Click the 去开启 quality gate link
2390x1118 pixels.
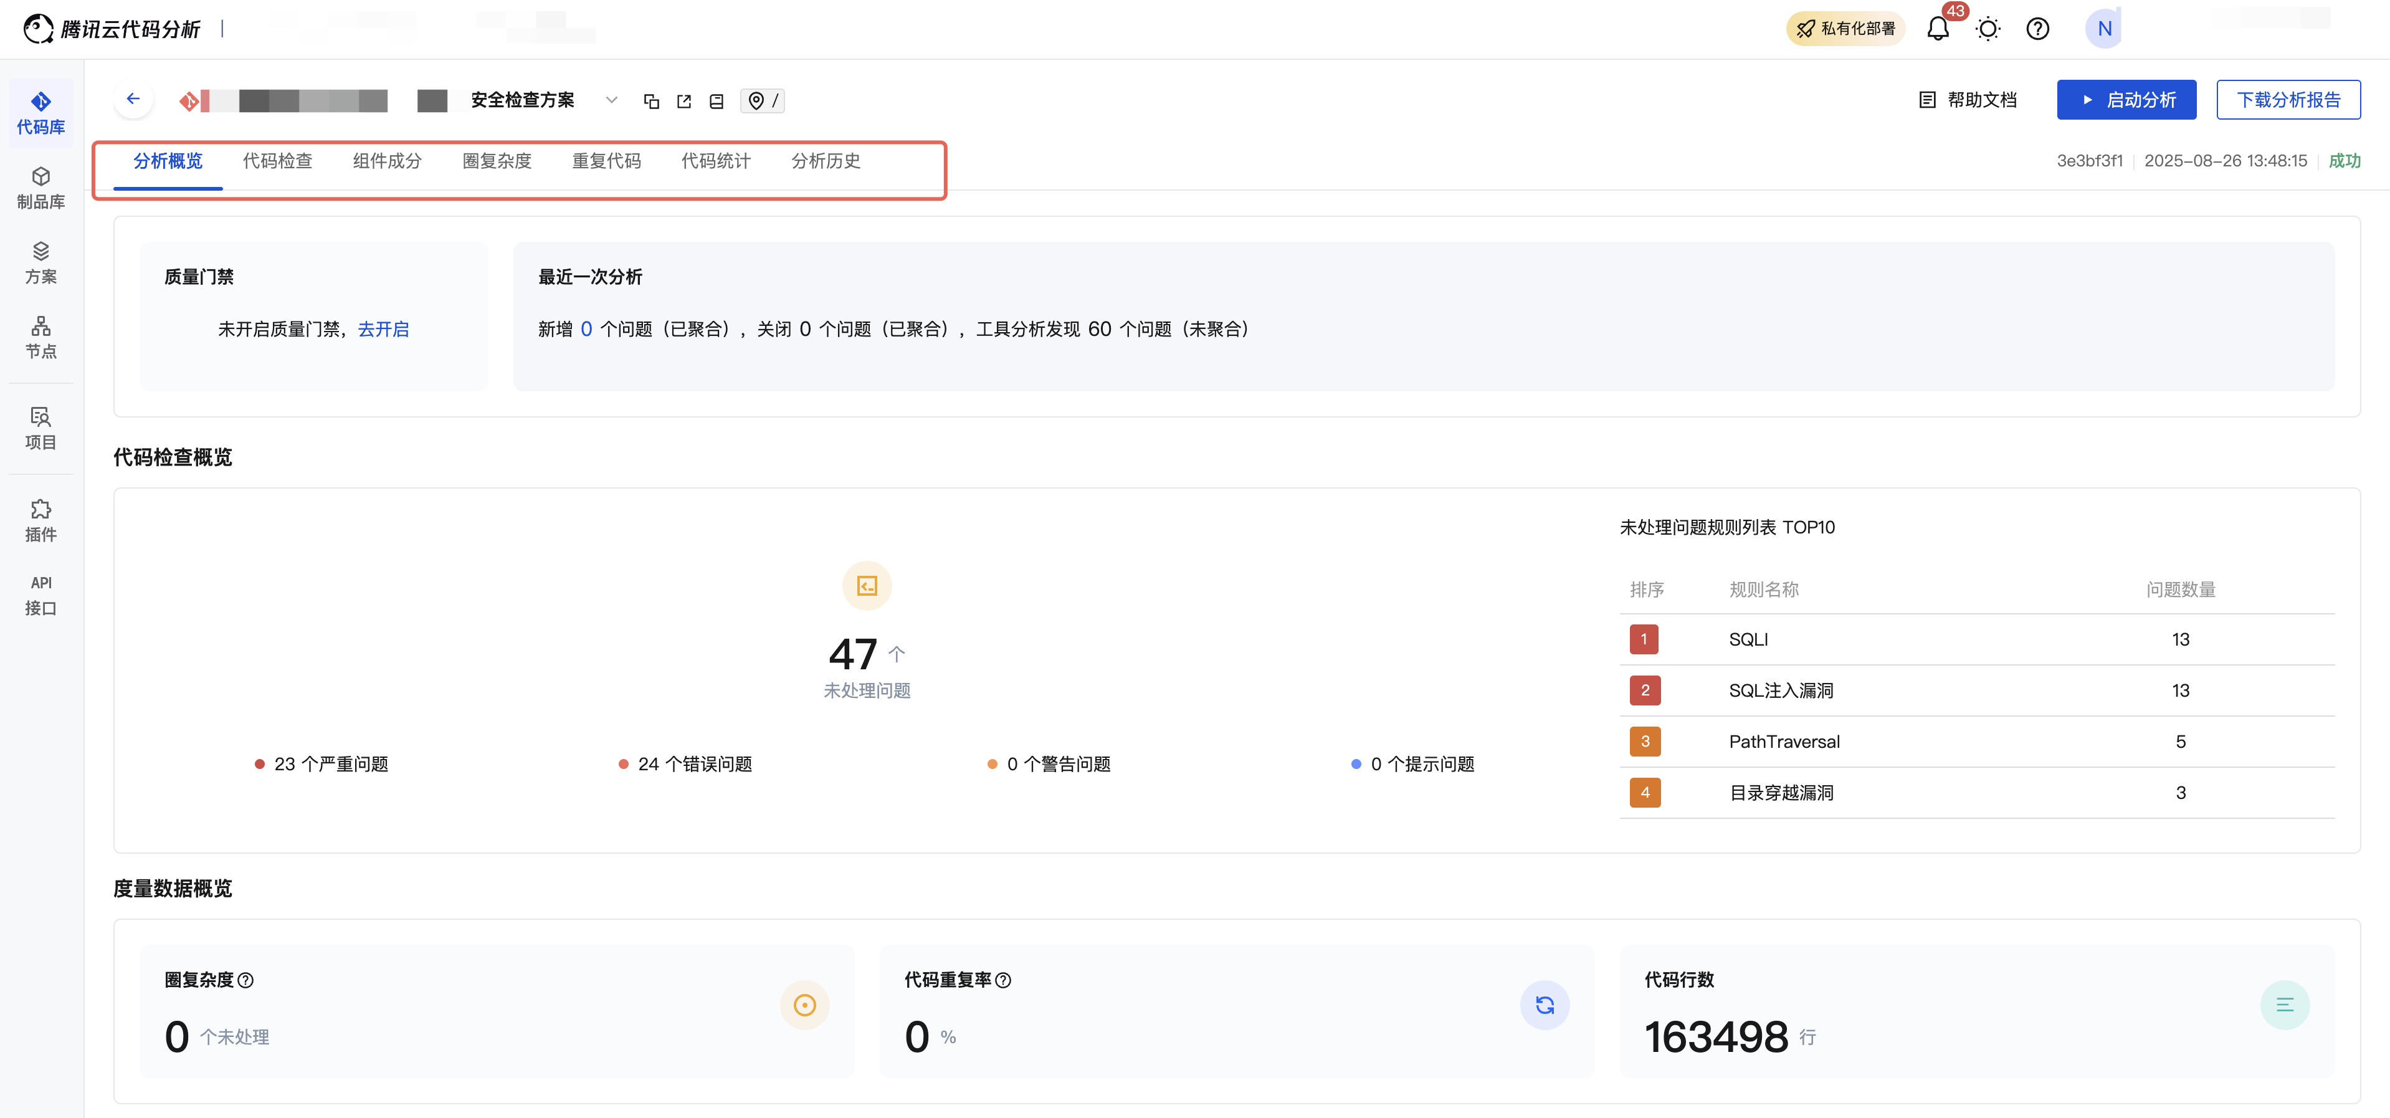click(383, 330)
